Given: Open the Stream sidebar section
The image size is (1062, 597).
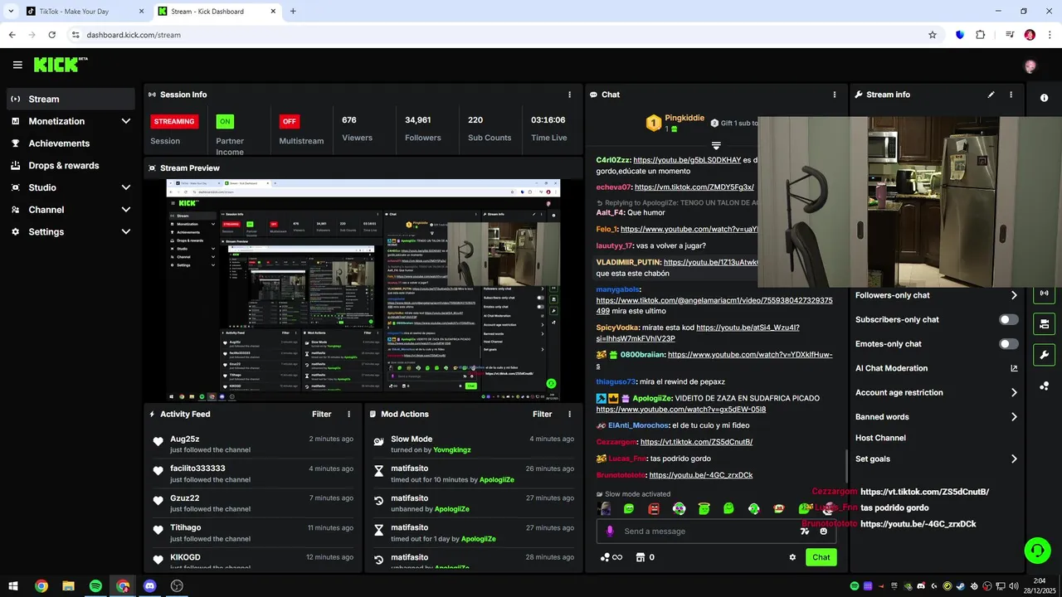Looking at the screenshot, I should (71, 99).
